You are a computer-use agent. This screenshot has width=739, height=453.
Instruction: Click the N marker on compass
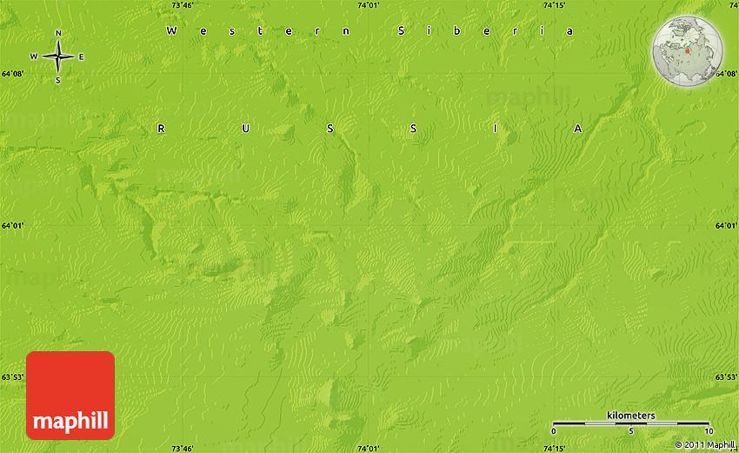click(58, 33)
